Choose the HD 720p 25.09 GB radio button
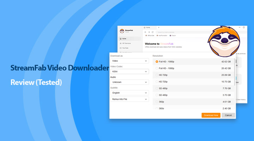 click(157, 75)
